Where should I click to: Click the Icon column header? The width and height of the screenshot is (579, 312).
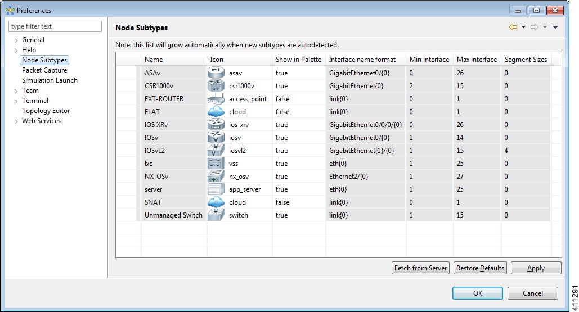[239, 60]
